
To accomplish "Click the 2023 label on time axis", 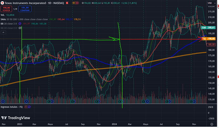I will pos(20,124).
